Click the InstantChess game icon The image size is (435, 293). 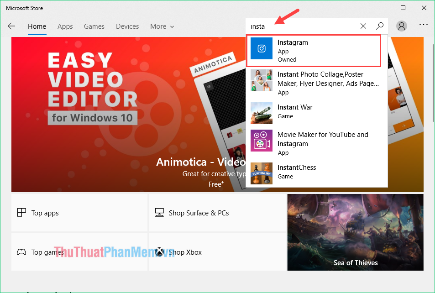pyautogui.click(x=262, y=173)
